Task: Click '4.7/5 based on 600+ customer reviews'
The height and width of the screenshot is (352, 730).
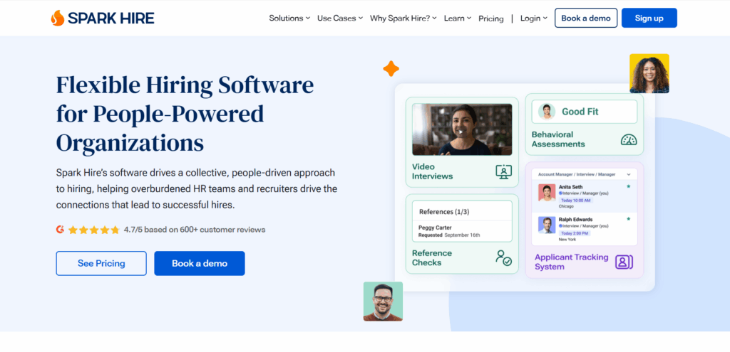Action: coord(195,230)
